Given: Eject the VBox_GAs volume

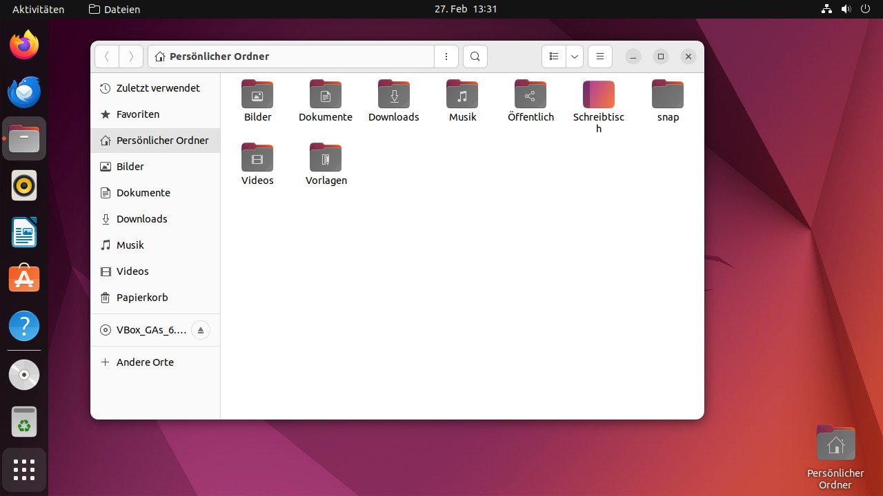Looking at the screenshot, I should coord(201,330).
